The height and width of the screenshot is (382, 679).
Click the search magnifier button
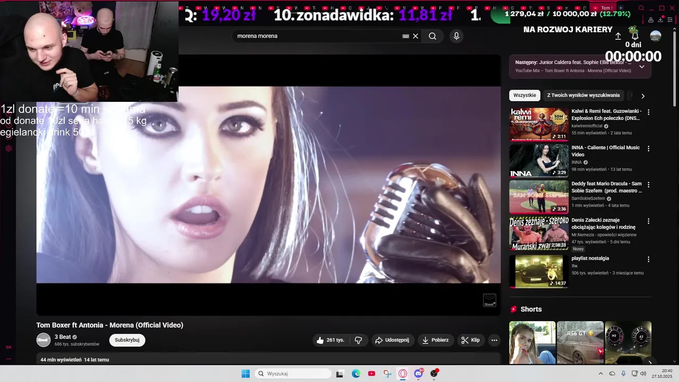point(432,36)
